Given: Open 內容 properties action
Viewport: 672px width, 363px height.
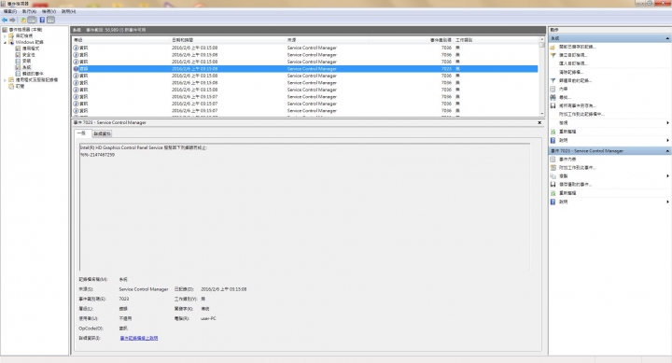Looking at the screenshot, I should tap(563, 90).
